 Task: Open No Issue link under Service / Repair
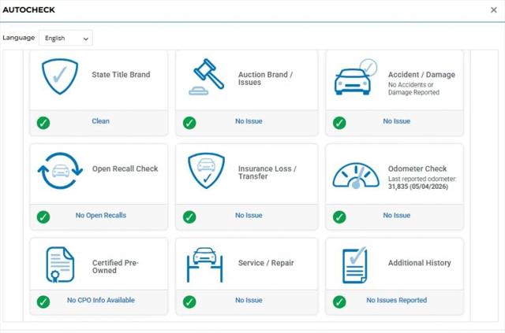249,300
